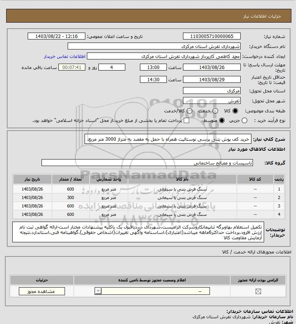
Task: Select the کالا radio button
Action: tap(235, 111)
